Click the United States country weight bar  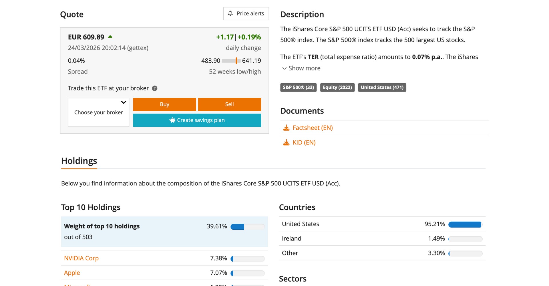point(465,225)
